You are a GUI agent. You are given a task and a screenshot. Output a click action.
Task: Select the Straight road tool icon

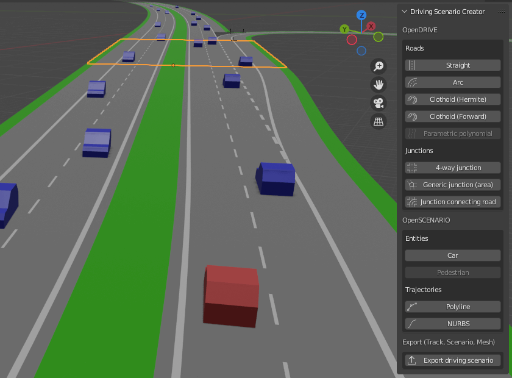(x=412, y=65)
